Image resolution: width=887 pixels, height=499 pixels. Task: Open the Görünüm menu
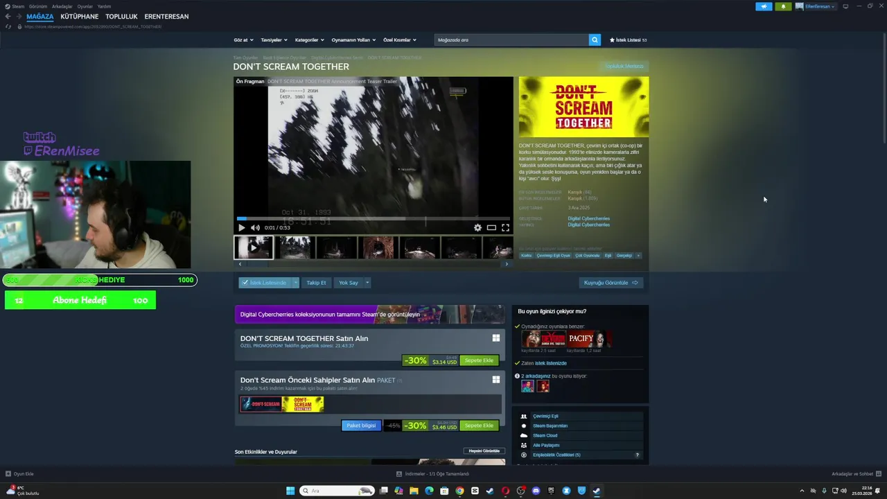click(38, 6)
